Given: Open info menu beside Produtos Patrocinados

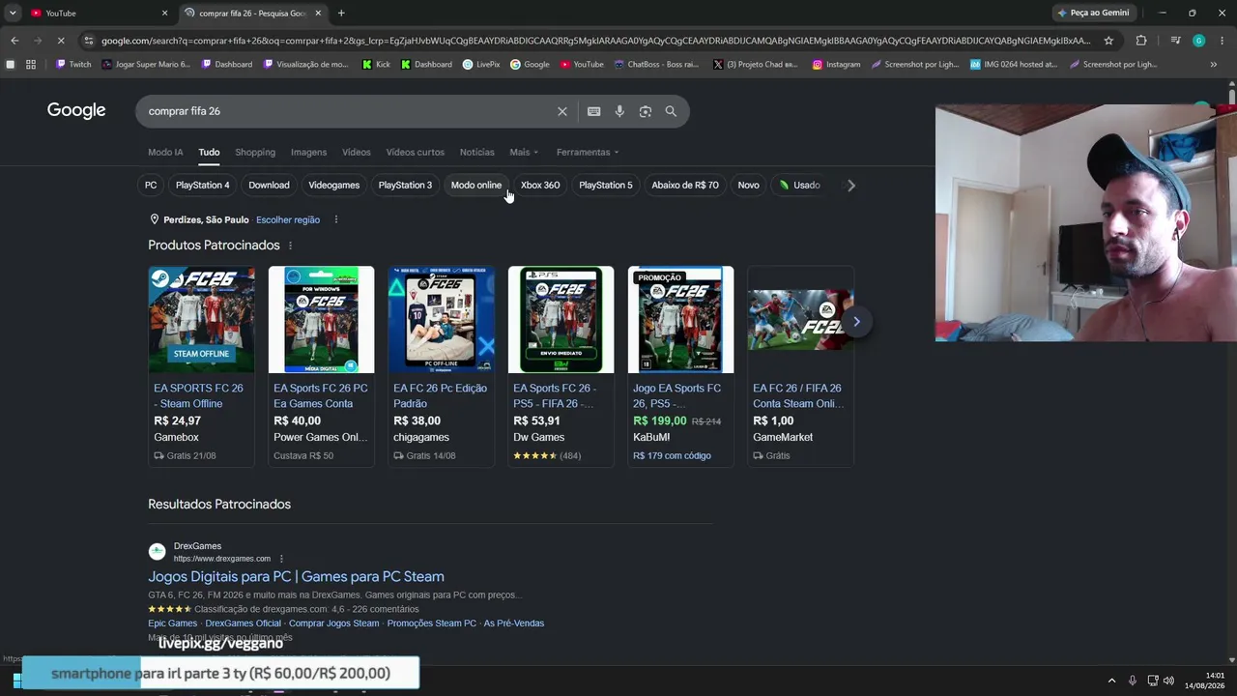Looking at the screenshot, I should [x=290, y=246].
